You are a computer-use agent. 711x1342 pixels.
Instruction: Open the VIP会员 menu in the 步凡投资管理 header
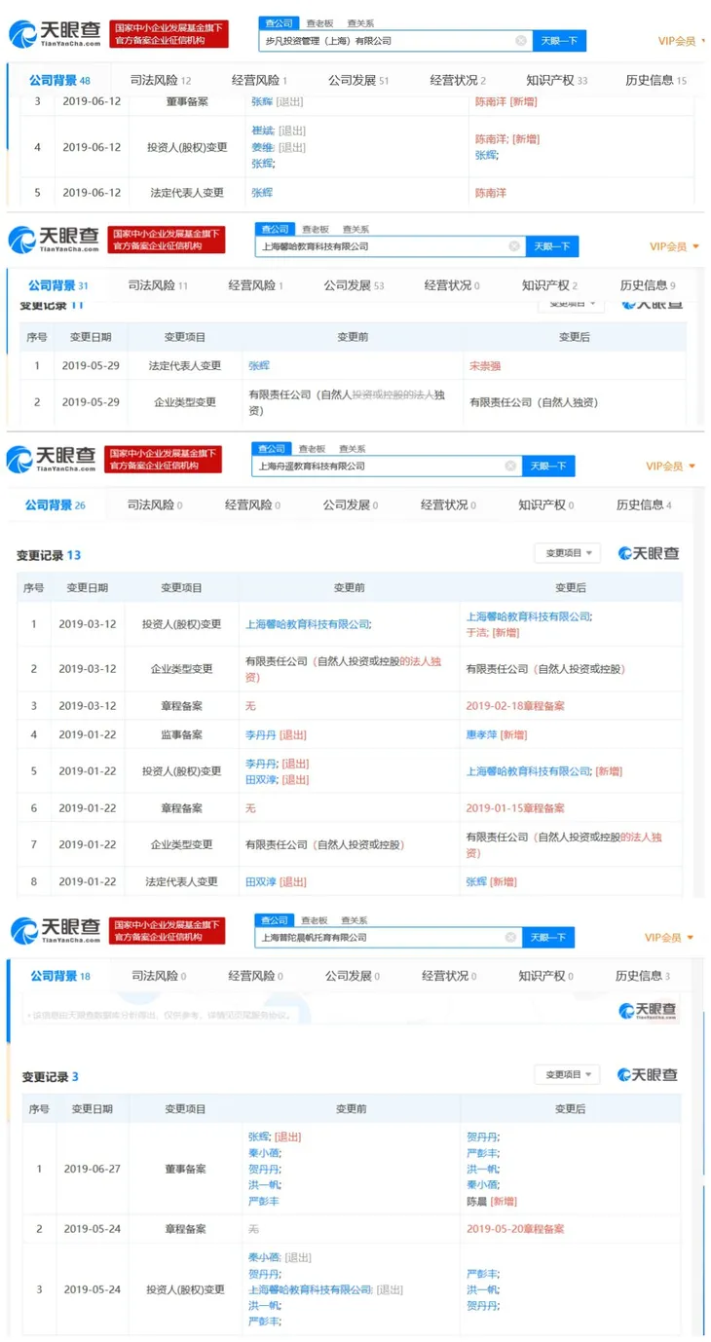(x=682, y=41)
